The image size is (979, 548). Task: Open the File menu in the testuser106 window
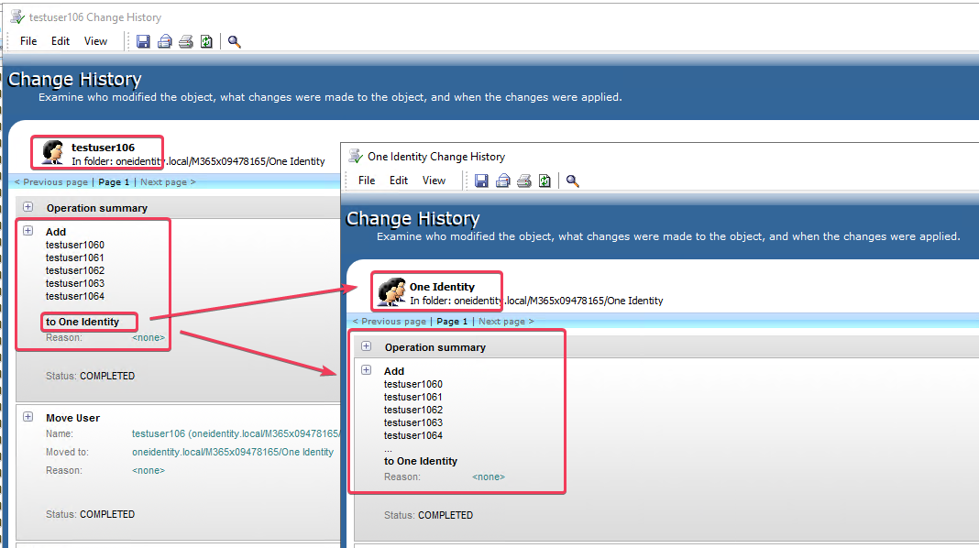tap(28, 41)
